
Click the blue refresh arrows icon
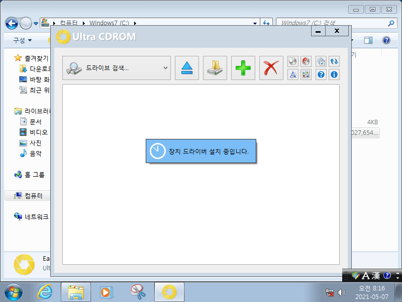(x=334, y=61)
